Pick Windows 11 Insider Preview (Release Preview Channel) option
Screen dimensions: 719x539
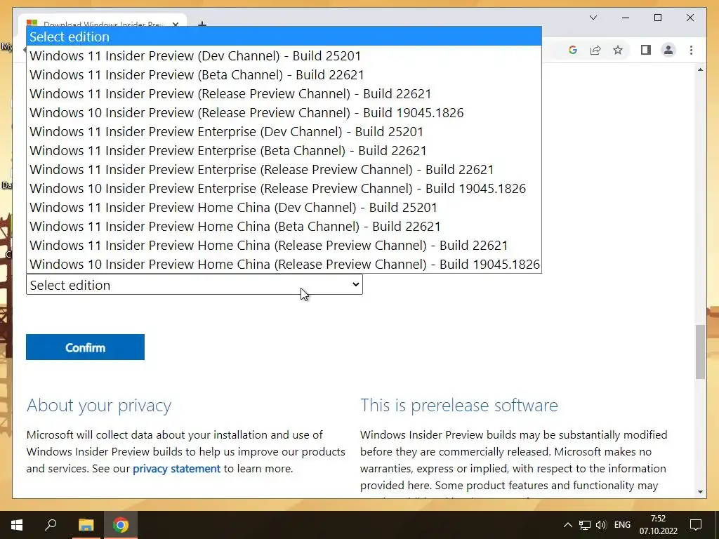(x=284, y=93)
